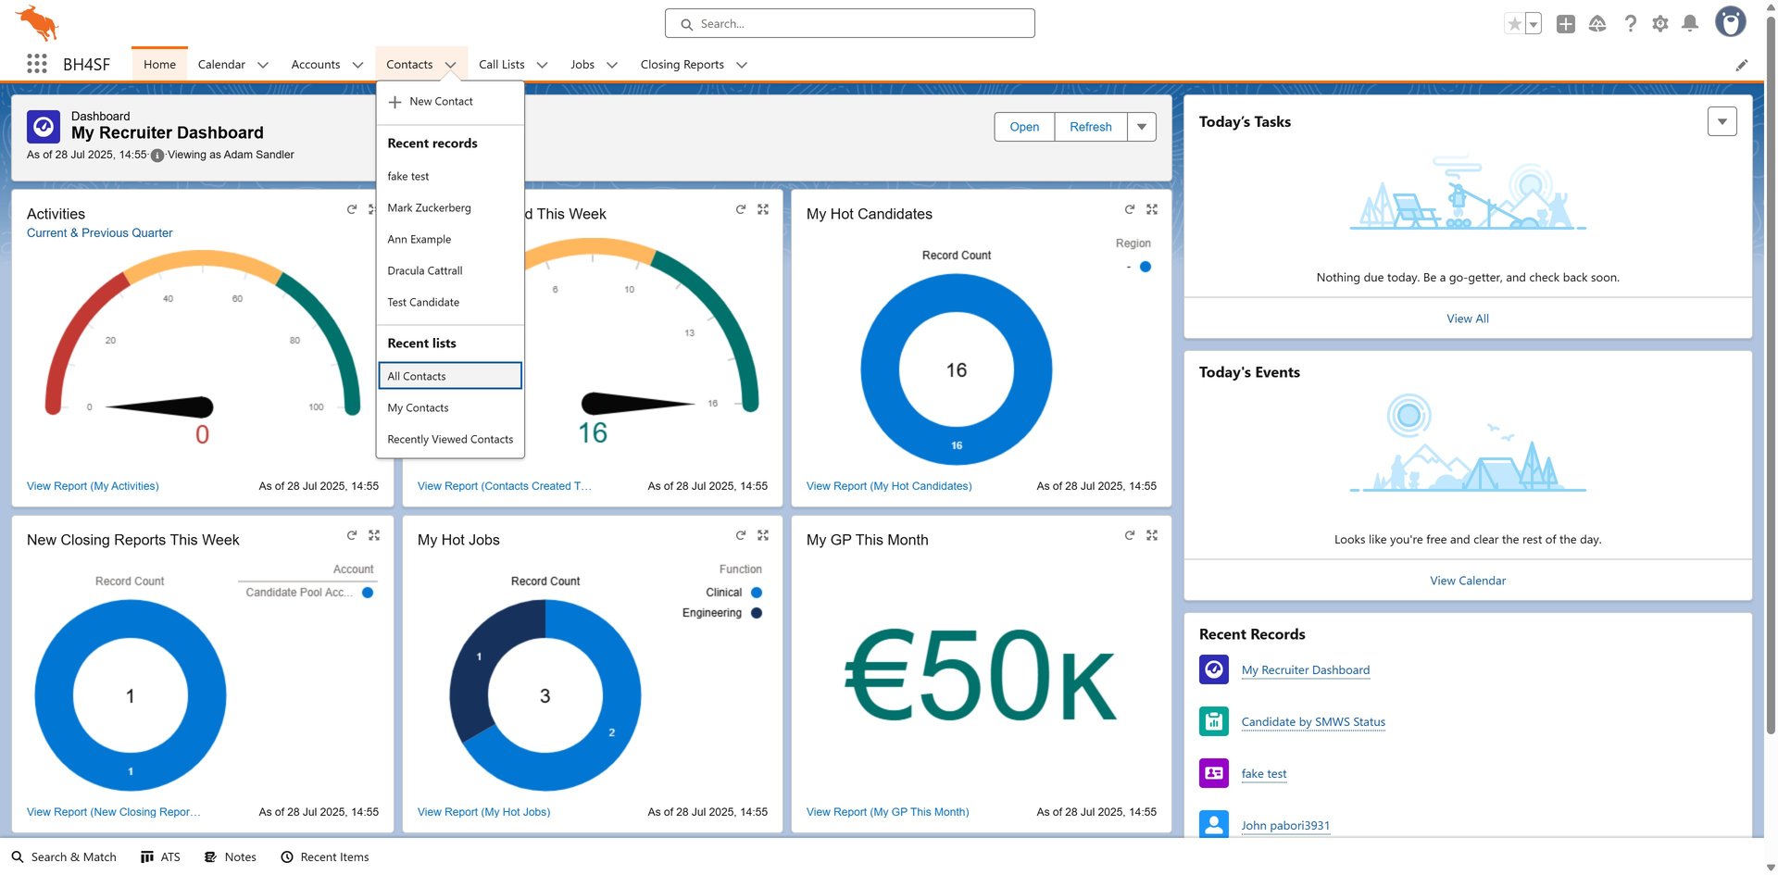The height and width of the screenshot is (875, 1778).
Task: Click the Refresh dashboard button
Action: pos(1090,127)
